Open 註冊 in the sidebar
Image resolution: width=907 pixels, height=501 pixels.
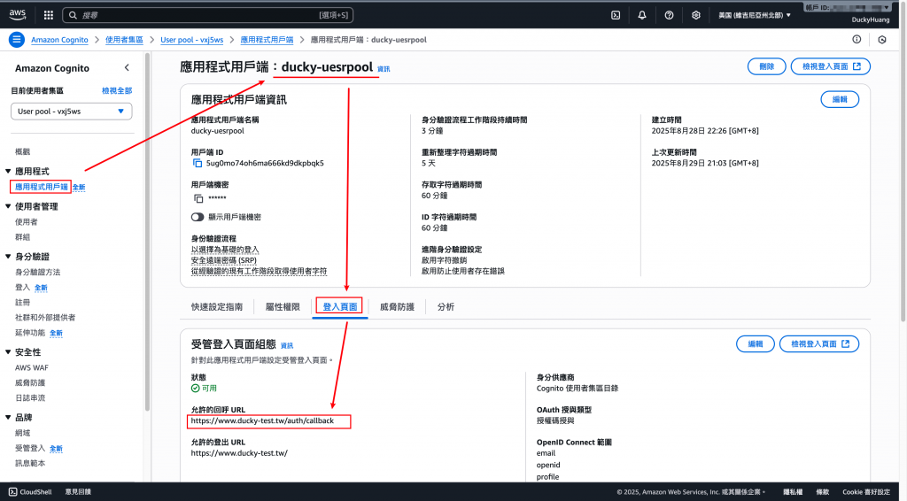pyautogui.click(x=22, y=302)
